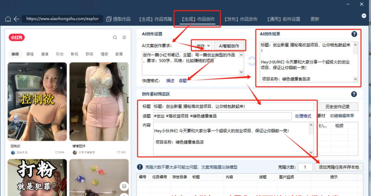Image resolution: width=371 pixels, height=196 pixels.
Task: Click the 存放目录 column header
Action: [x=180, y=177]
